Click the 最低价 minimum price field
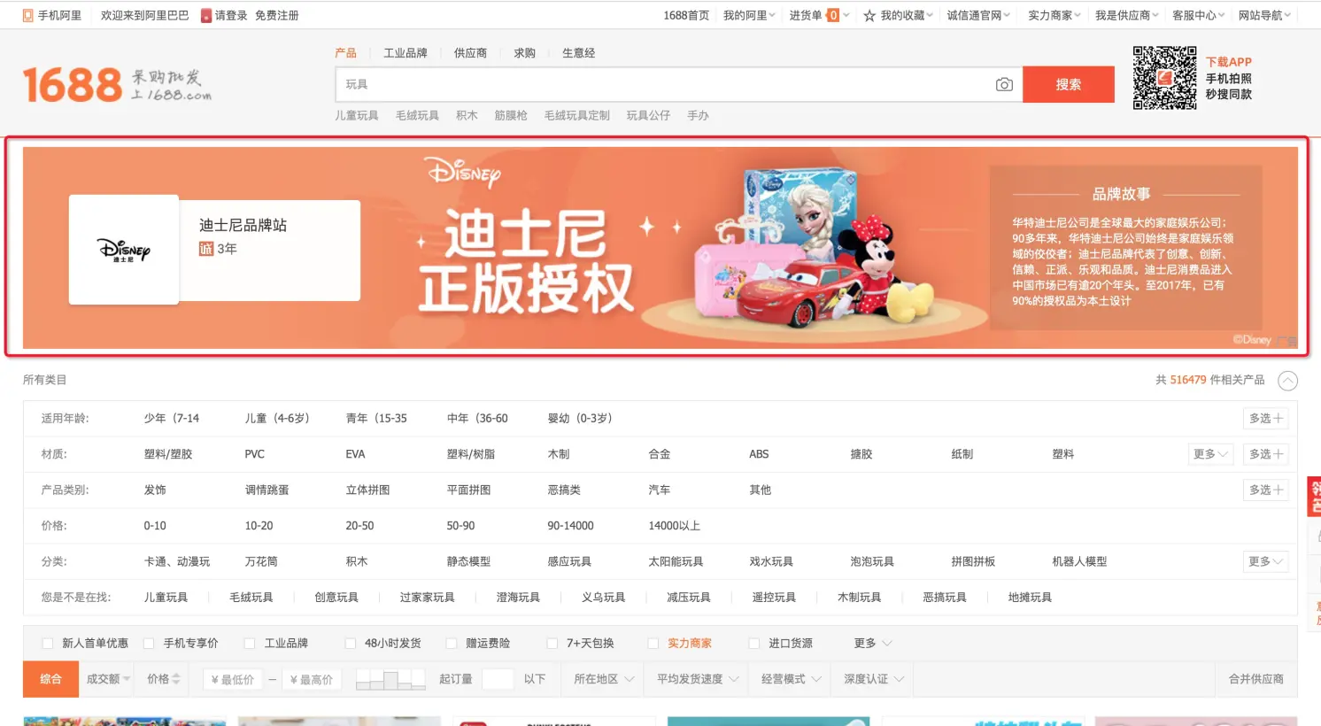Image resolution: width=1321 pixels, height=726 pixels. (234, 679)
